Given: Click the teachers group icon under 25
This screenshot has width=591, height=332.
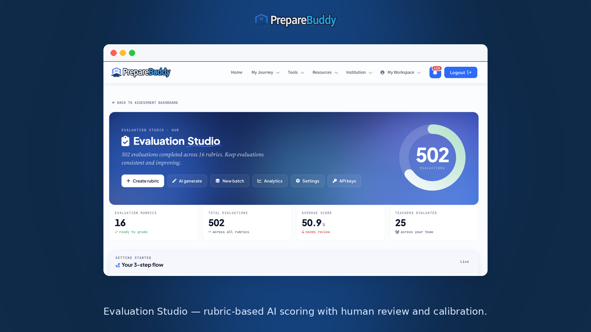Looking at the screenshot, I should (x=397, y=232).
